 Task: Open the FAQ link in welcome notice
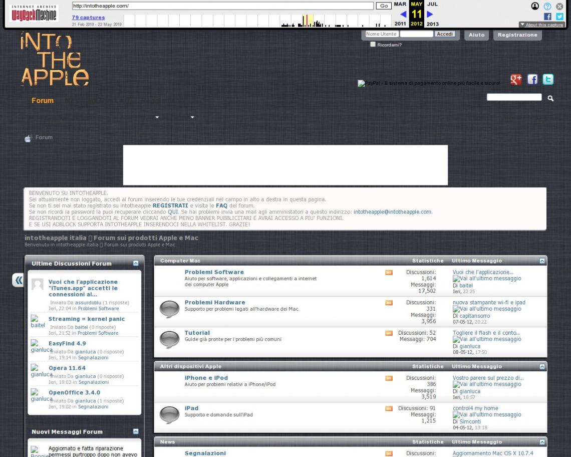pos(221,205)
